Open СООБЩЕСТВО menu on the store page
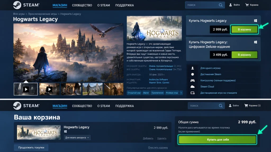 [x=82, y=5]
